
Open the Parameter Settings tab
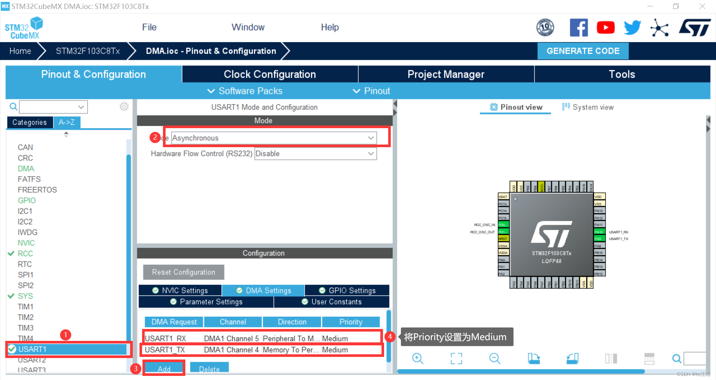[206, 302]
